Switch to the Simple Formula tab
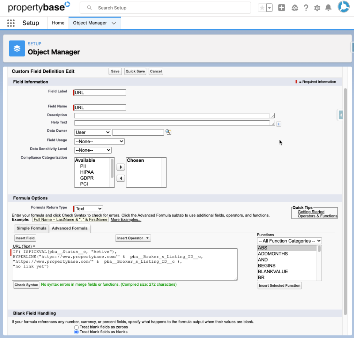Image resolution: width=354 pixels, height=338 pixels. [31, 228]
